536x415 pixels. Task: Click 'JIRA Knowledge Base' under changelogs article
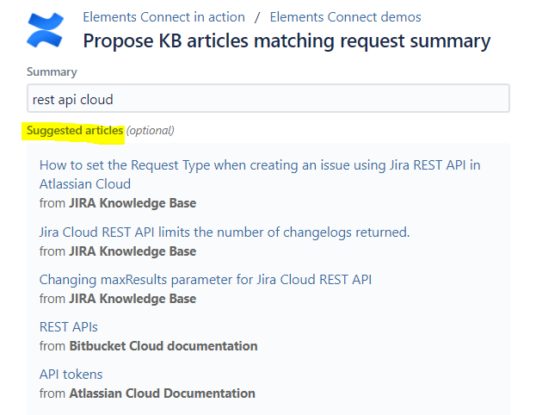point(132,251)
